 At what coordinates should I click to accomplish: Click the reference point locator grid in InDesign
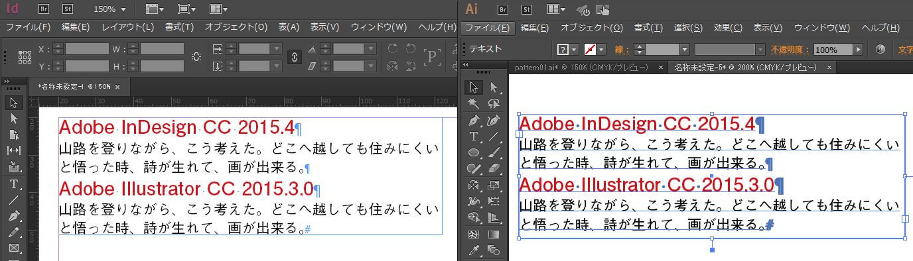point(25,57)
